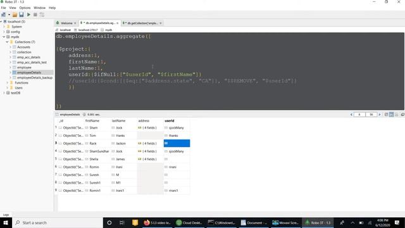The height and width of the screenshot is (228, 405).
Task: Click the results limit field showing 50
Action: point(371,115)
